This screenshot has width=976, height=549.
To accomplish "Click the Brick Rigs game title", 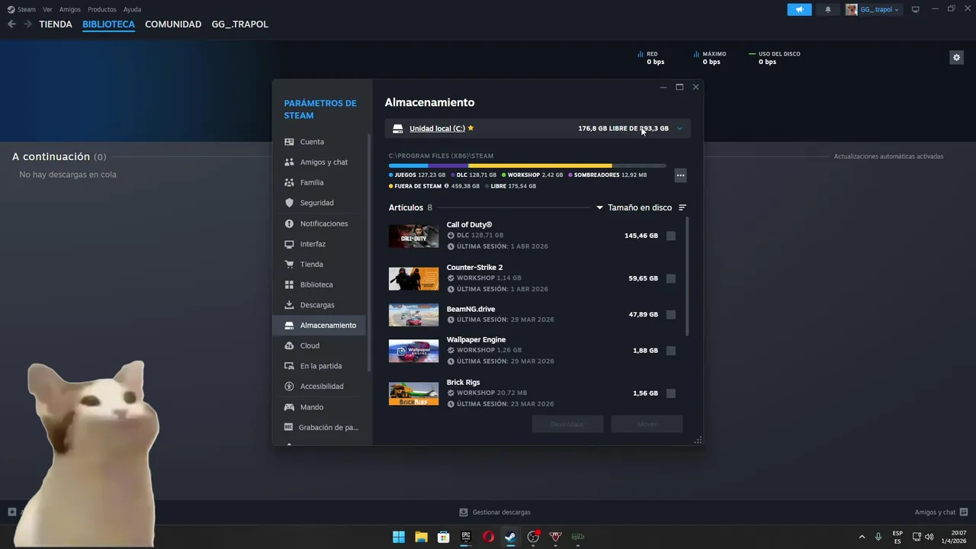I will pos(463,382).
